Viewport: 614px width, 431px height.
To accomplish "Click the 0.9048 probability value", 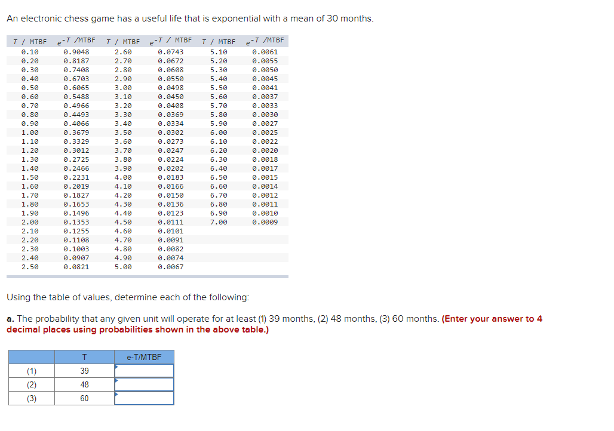I will coord(76,52).
